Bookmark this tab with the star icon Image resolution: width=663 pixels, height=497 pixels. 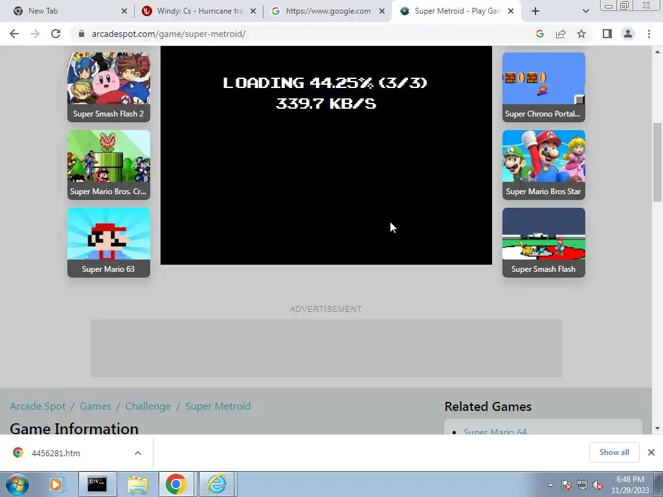coord(581,34)
